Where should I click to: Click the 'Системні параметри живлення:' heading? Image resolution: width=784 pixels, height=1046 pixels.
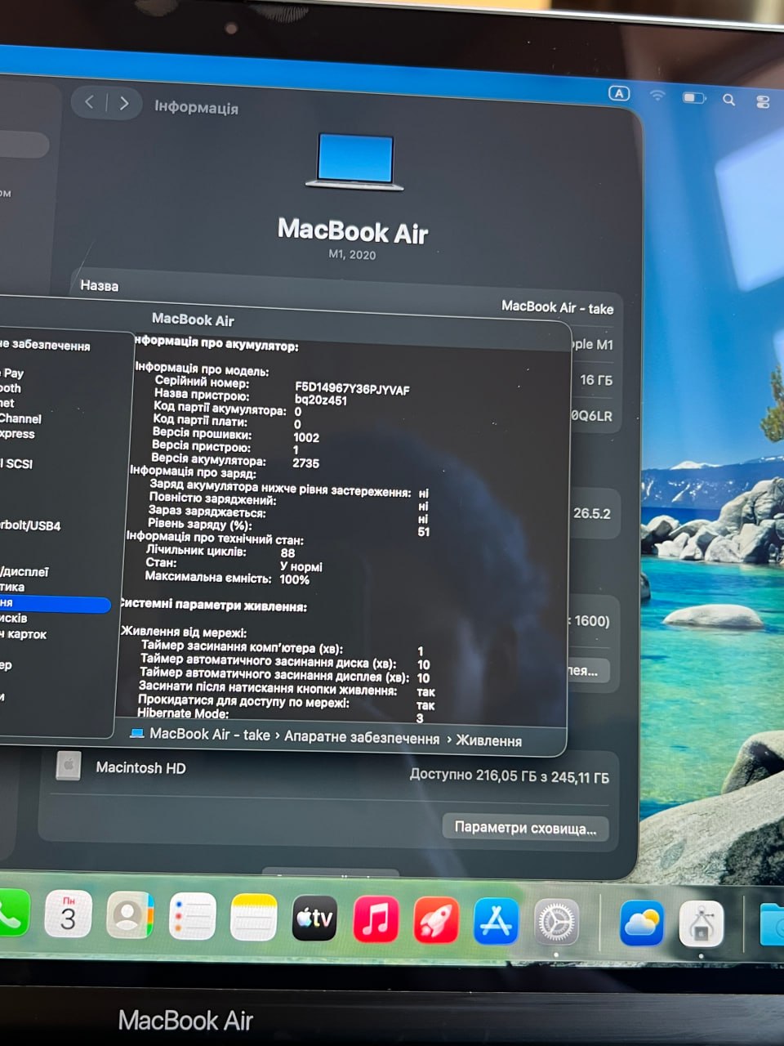click(213, 606)
